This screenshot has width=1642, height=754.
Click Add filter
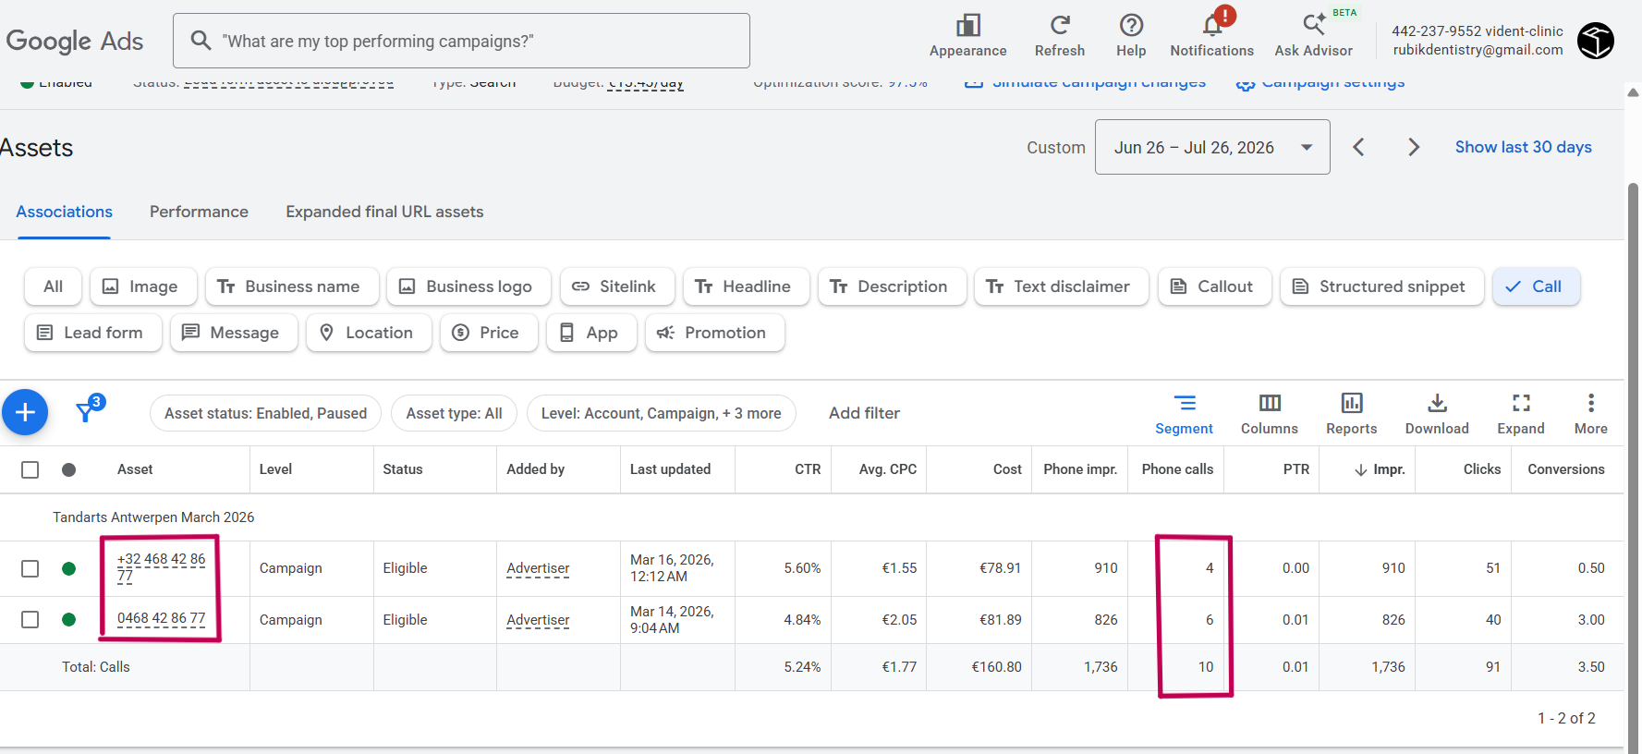click(x=864, y=413)
